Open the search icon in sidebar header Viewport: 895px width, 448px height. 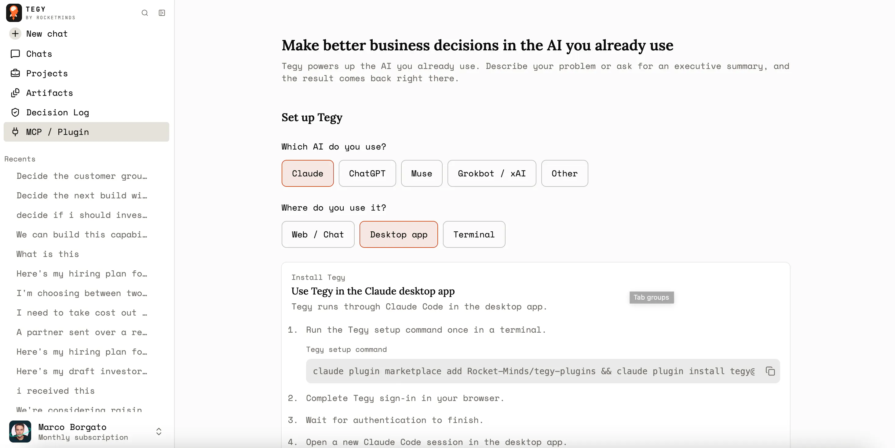pyautogui.click(x=144, y=13)
